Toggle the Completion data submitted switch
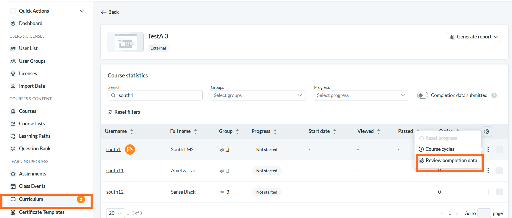Viewport: 512px width, 218px height. click(x=422, y=95)
